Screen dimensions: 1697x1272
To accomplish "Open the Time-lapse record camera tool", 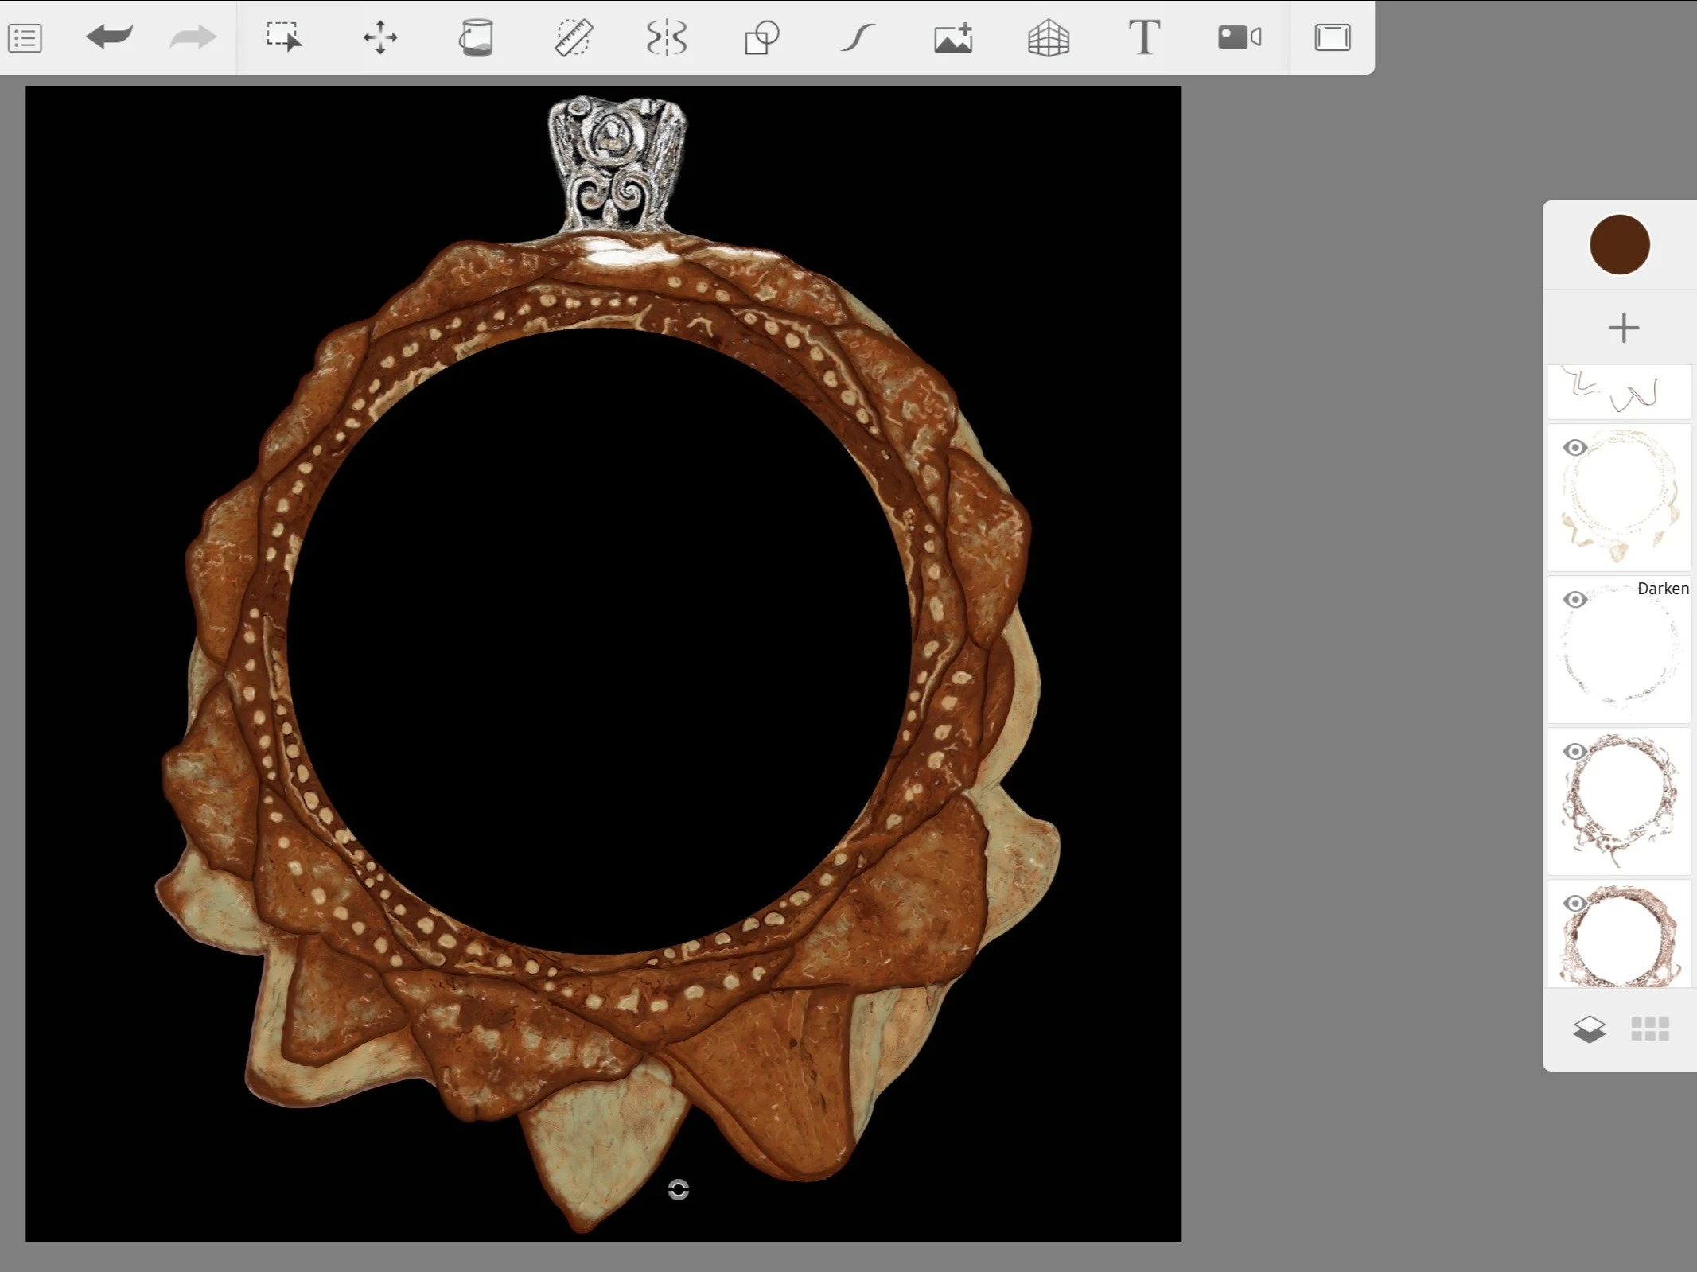I will pos(1240,37).
